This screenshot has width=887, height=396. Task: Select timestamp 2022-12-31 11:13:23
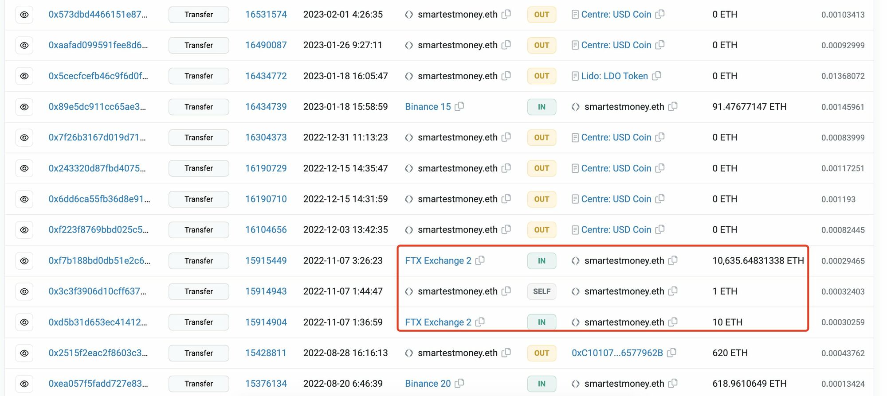(345, 138)
